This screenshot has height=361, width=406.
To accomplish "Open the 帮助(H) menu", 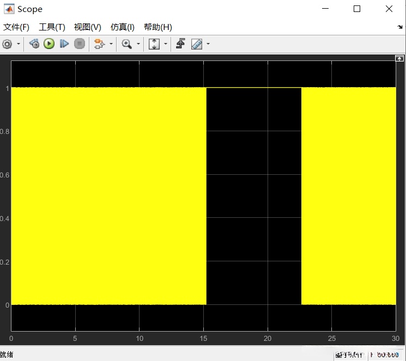I will coord(158,27).
